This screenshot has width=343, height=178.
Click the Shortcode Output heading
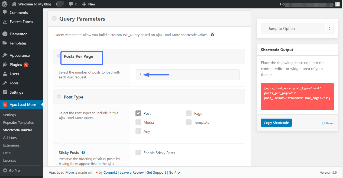[277, 50]
